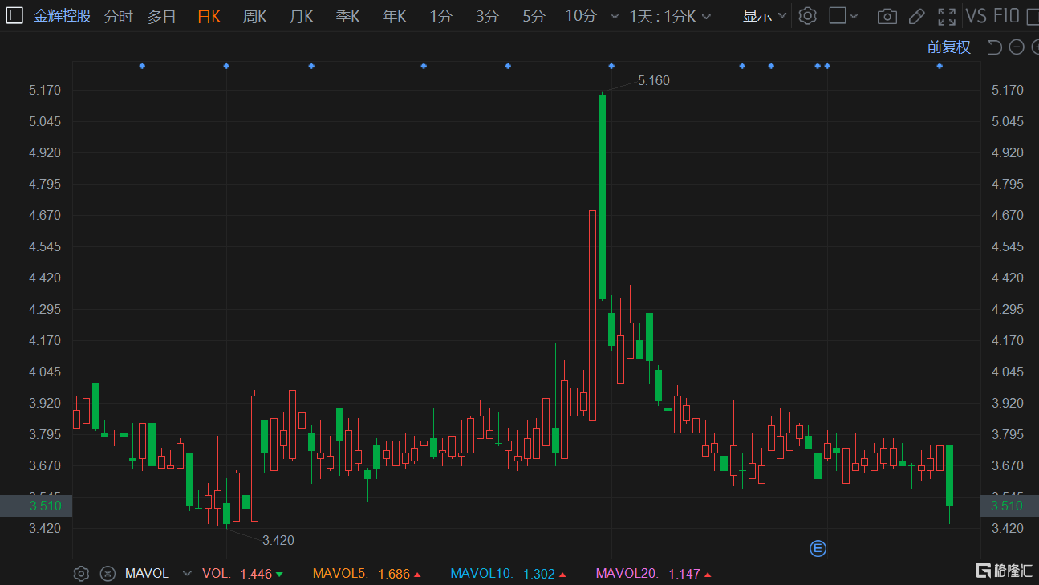Open the 1天:1分K range dropdown
1039x585 pixels.
(x=670, y=16)
